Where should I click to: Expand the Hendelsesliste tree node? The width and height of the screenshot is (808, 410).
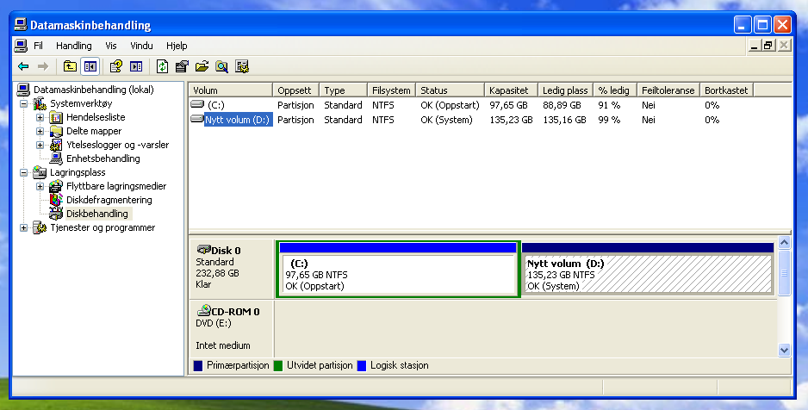pyautogui.click(x=40, y=117)
